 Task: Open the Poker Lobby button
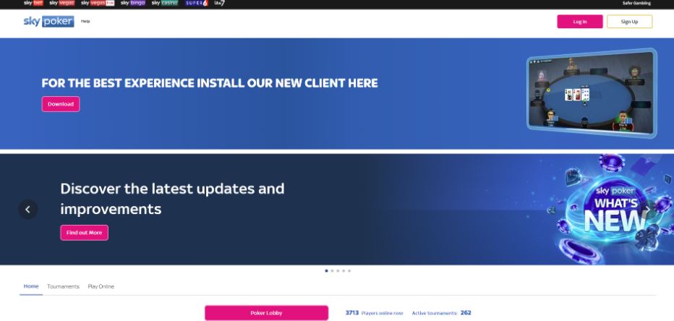pyautogui.click(x=267, y=313)
